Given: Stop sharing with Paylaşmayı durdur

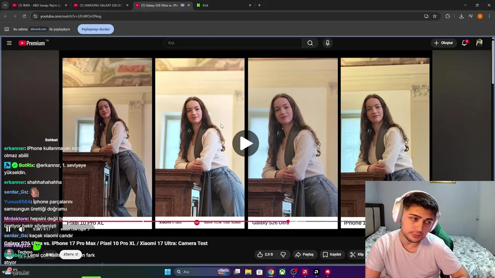Looking at the screenshot, I should click(96, 29).
